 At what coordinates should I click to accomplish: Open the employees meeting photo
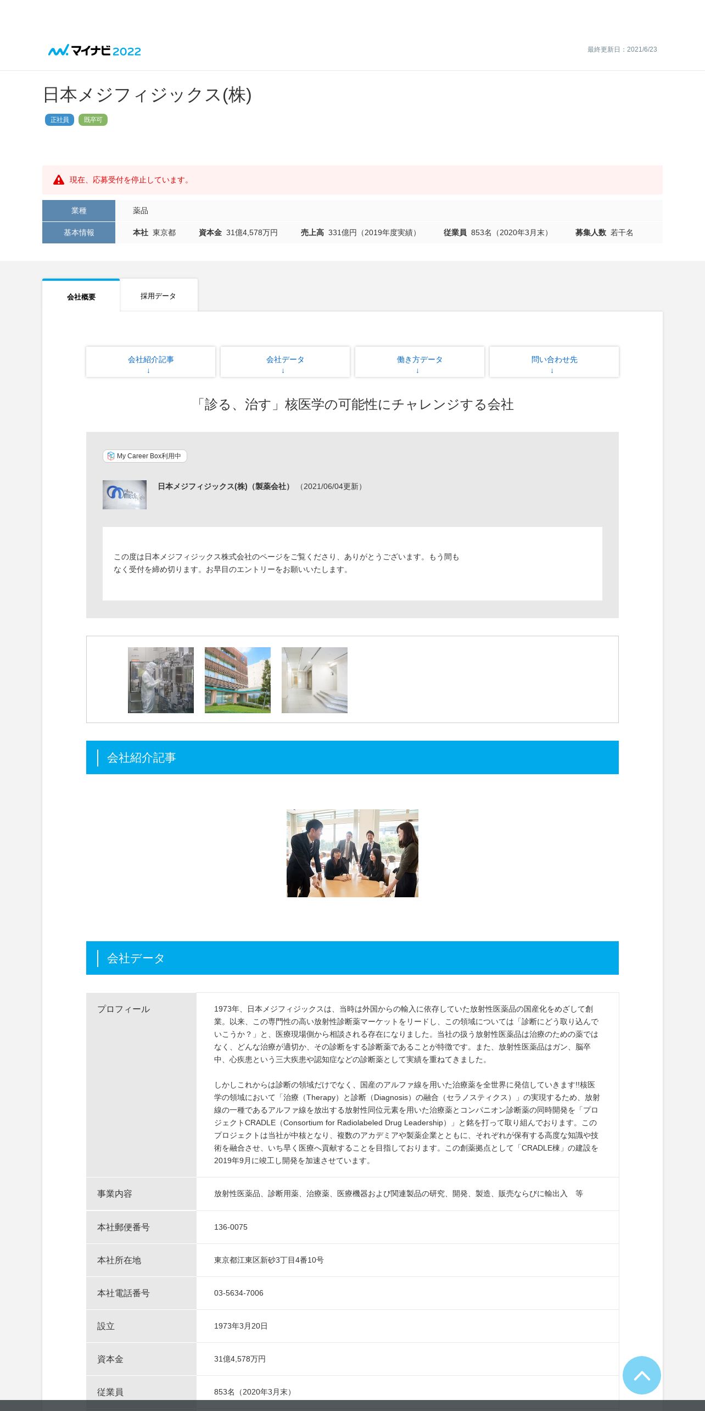[x=352, y=853]
